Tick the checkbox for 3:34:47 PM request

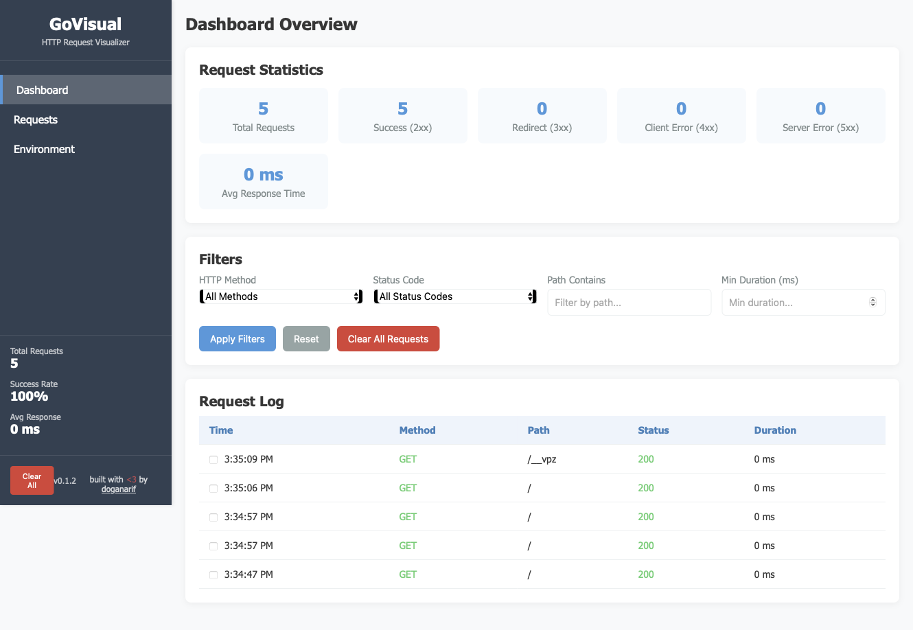[213, 575]
